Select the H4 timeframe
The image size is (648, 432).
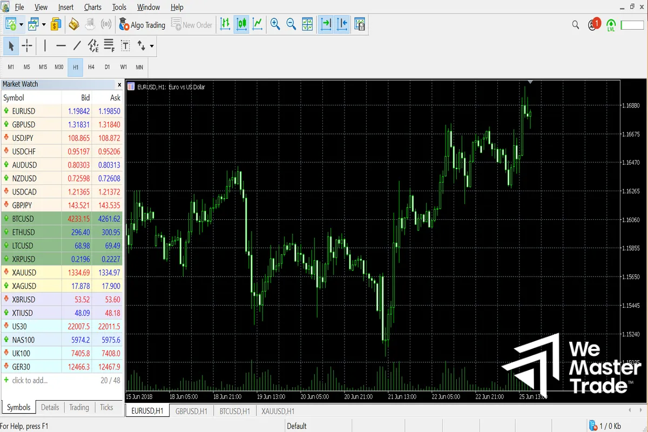click(x=91, y=67)
